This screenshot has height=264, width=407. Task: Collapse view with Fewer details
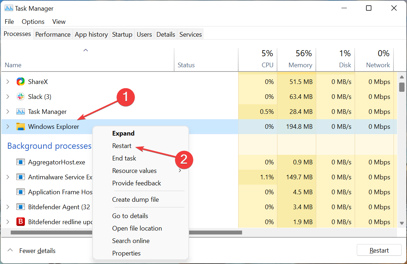(x=33, y=251)
